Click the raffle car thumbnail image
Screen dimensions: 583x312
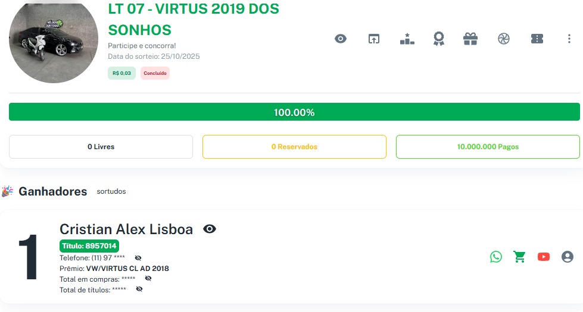(53, 40)
